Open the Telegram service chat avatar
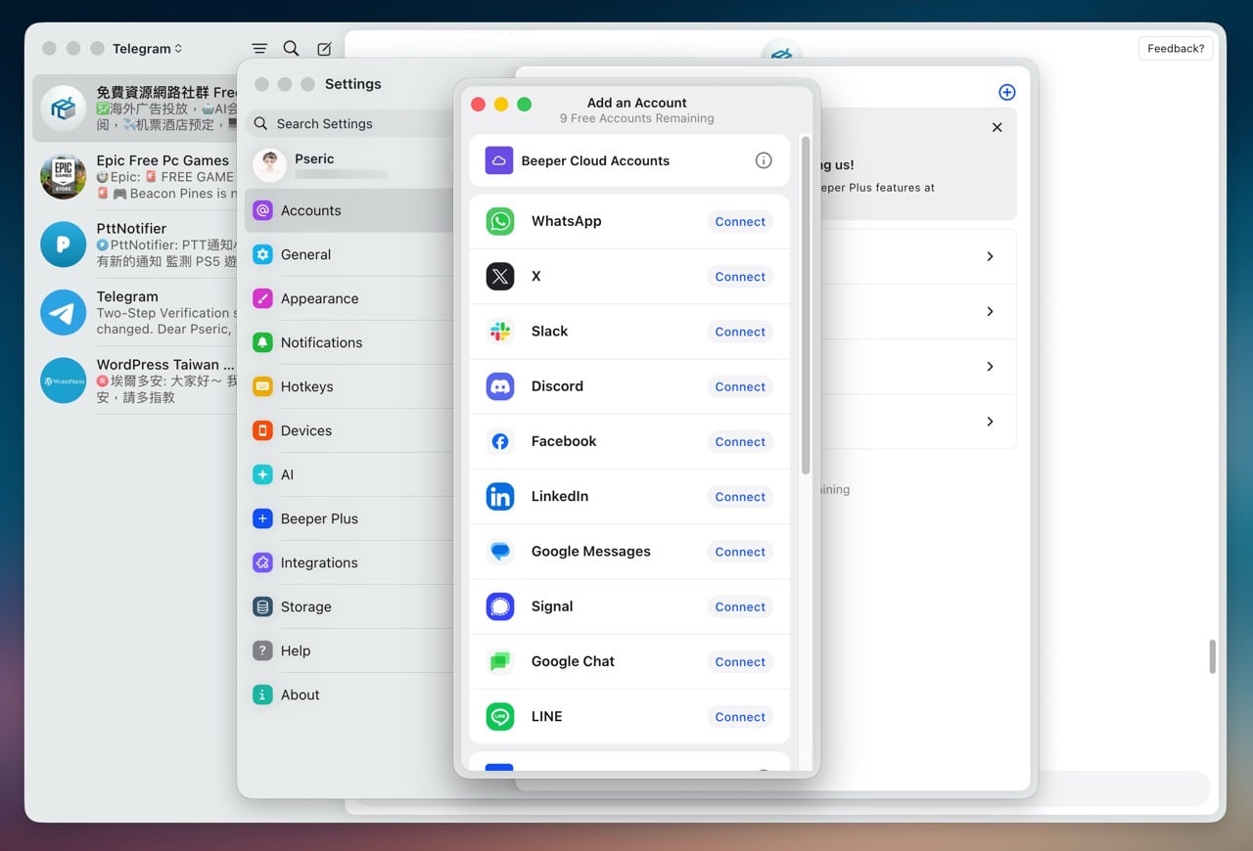 pos(64,312)
